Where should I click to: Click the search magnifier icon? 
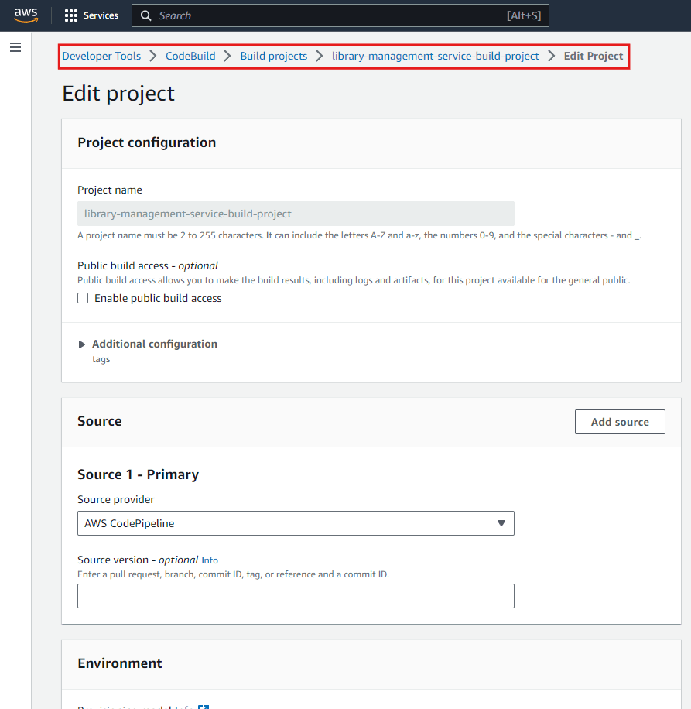pos(146,15)
